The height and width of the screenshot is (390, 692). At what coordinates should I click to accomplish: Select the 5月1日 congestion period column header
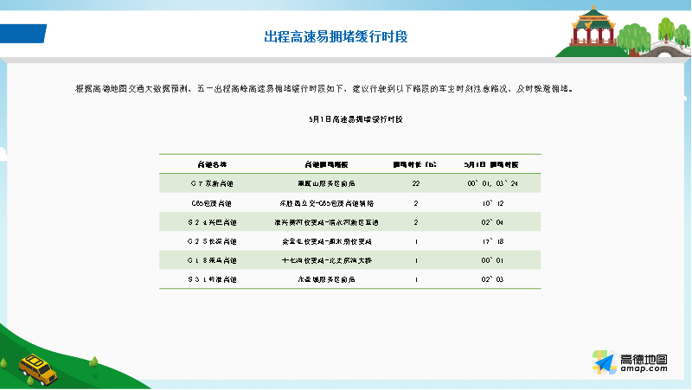[x=492, y=163]
